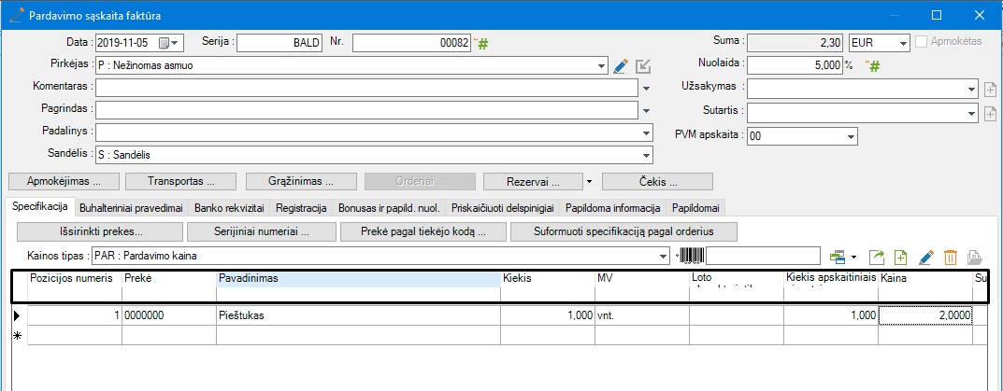Expand the PVM apskaita dropdown

(x=851, y=136)
